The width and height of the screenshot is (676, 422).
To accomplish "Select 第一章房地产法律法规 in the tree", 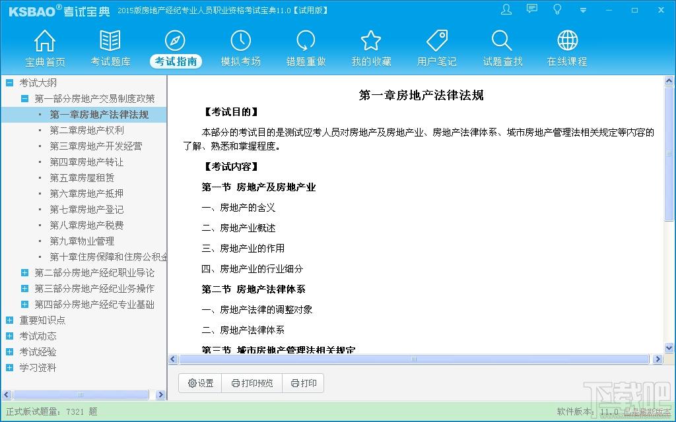I will point(99,115).
